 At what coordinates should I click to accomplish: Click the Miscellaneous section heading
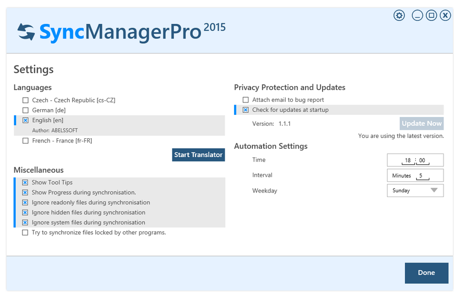(39, 170)
